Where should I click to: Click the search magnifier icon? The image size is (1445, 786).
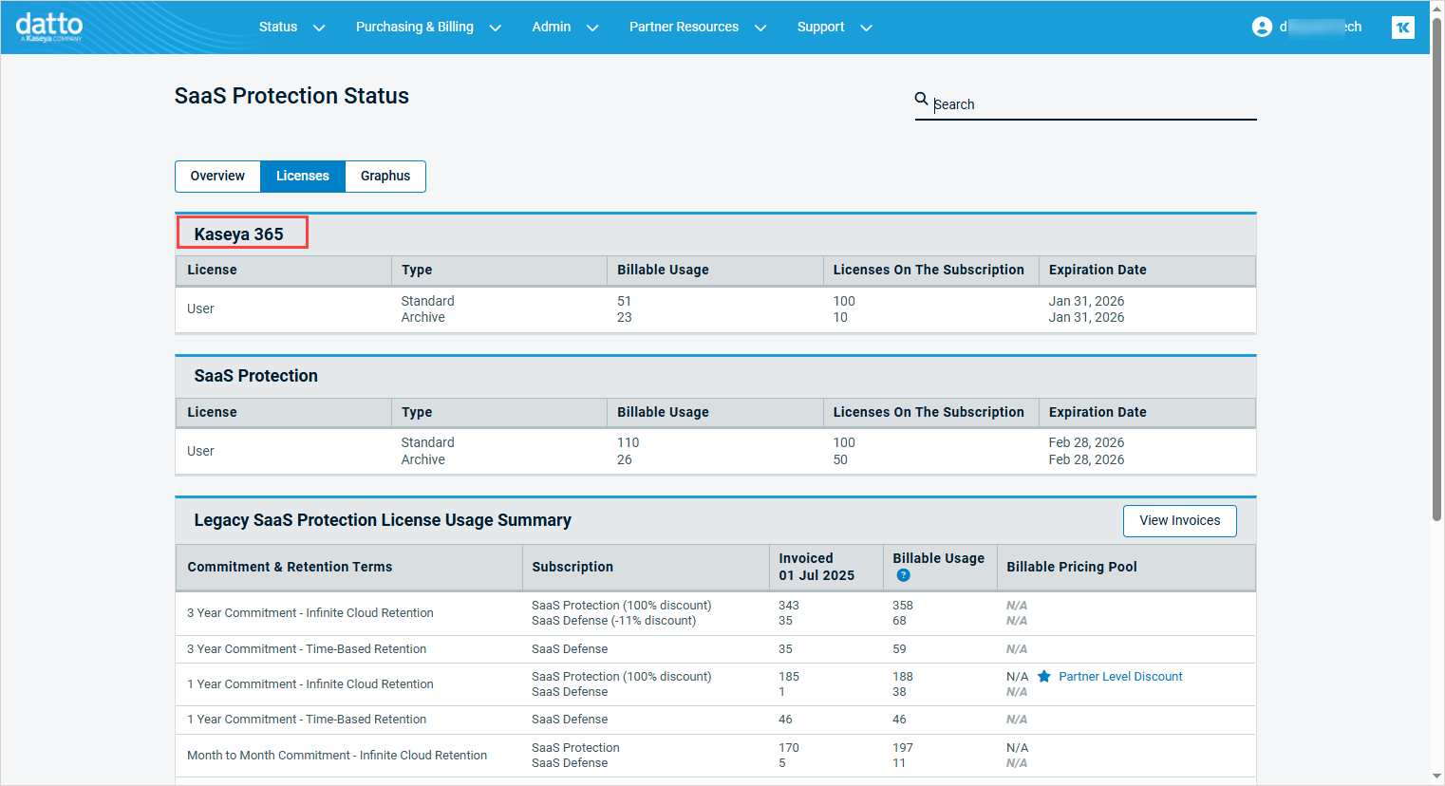pos(921,99)
